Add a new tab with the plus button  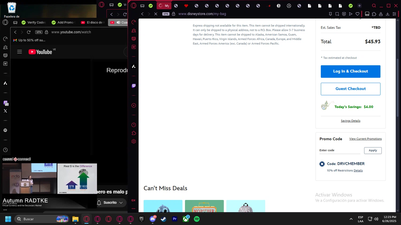359,6
